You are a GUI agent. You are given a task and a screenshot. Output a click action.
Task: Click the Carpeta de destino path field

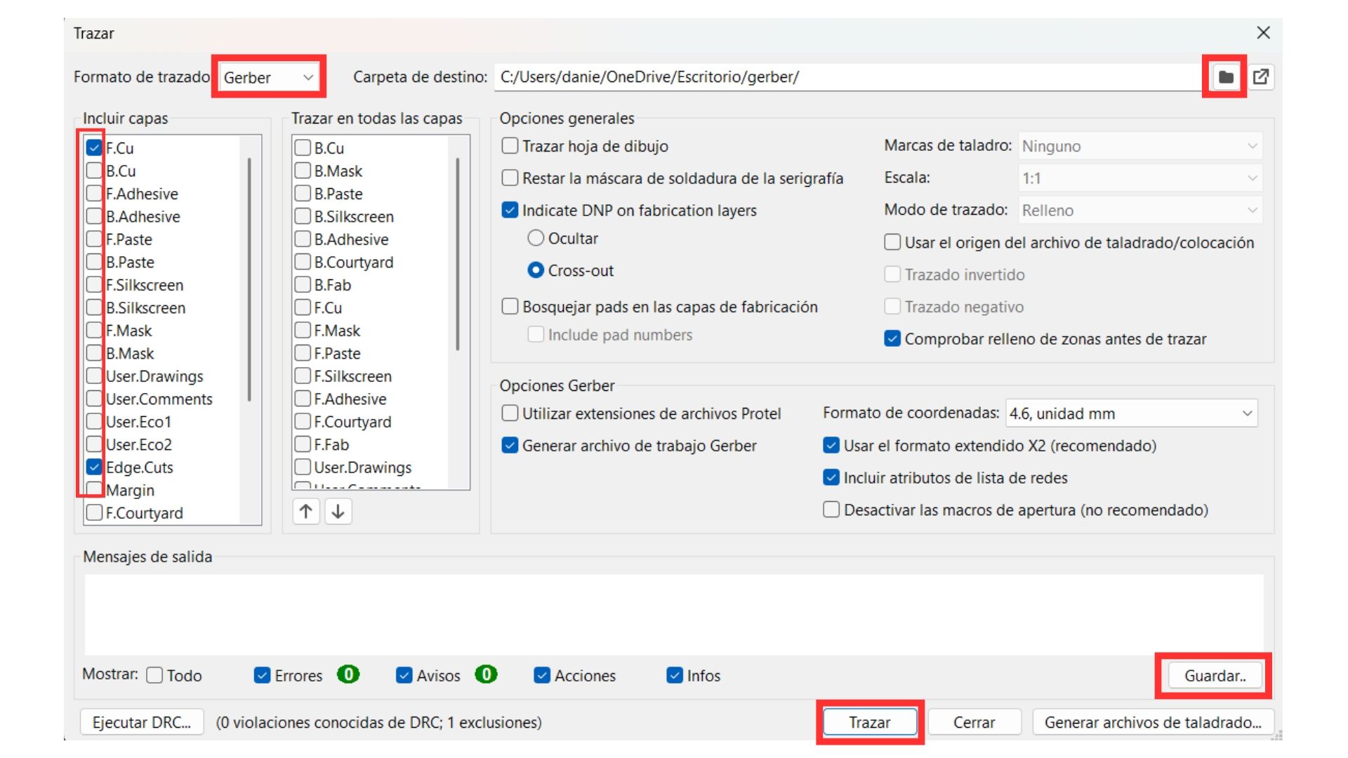click(x=842, y=77)
